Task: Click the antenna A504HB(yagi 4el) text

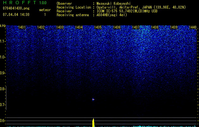Action: (112, 15)
